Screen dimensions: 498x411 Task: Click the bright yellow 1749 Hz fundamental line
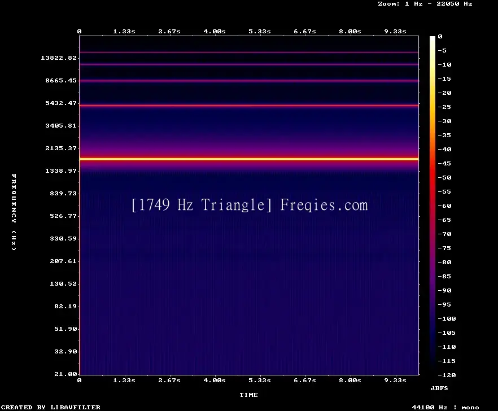point(249,159)
